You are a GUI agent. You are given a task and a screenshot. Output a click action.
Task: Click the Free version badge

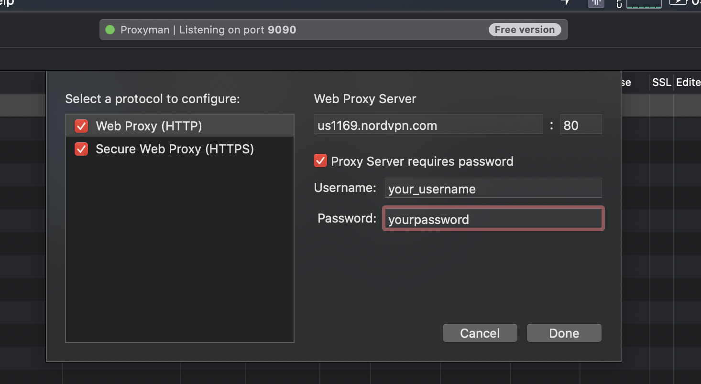point(525,30)
